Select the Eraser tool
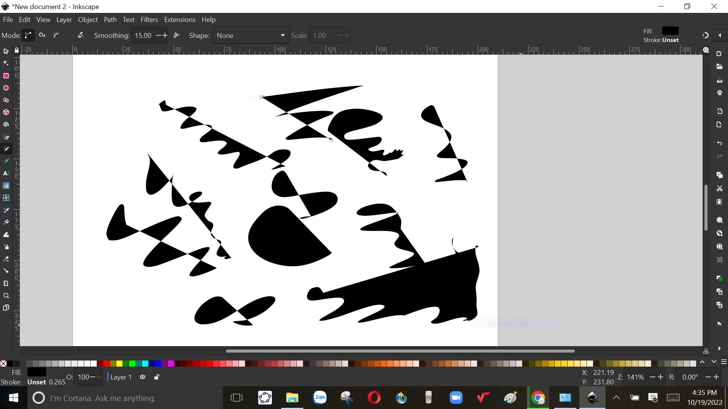This screenshot has height=409, width=728. [6, 259]
